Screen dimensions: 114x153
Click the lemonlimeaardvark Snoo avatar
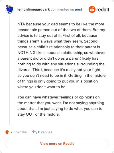coord(9,9)
